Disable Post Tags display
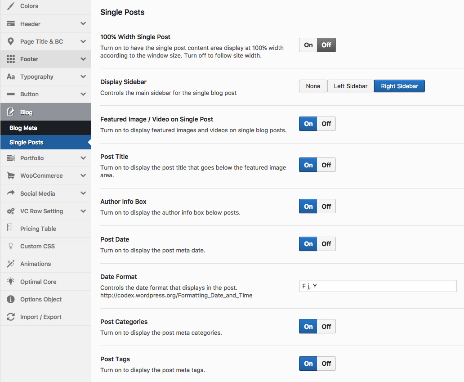 [326, 364]
